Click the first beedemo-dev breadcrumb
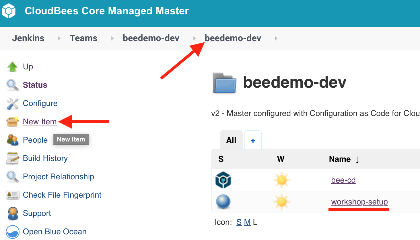420x240 pixels. tap(151, 38)
